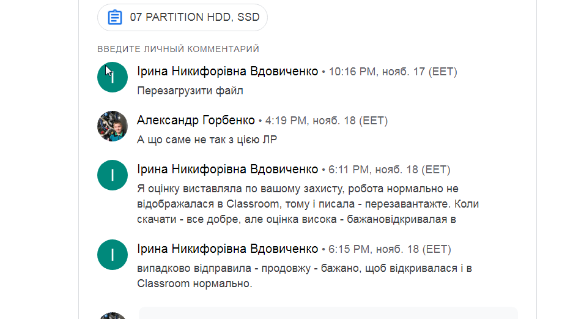Click the author name on the 10:16 PM comment
The image size is (573, 319).
tap(227, 72)
